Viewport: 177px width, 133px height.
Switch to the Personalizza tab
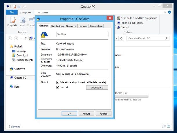point(96,26)
